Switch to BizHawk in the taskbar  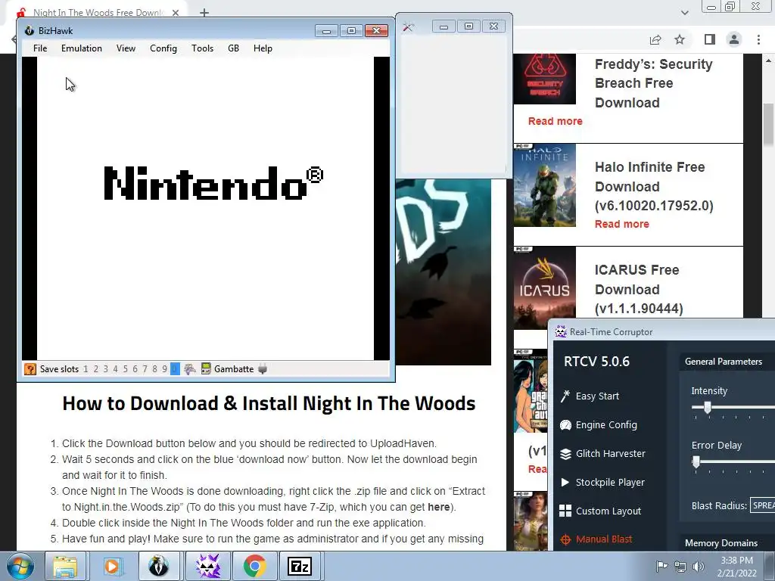click(x=159, y=566)
